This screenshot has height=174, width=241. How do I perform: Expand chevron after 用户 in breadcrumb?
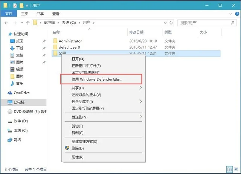point(94,23)
